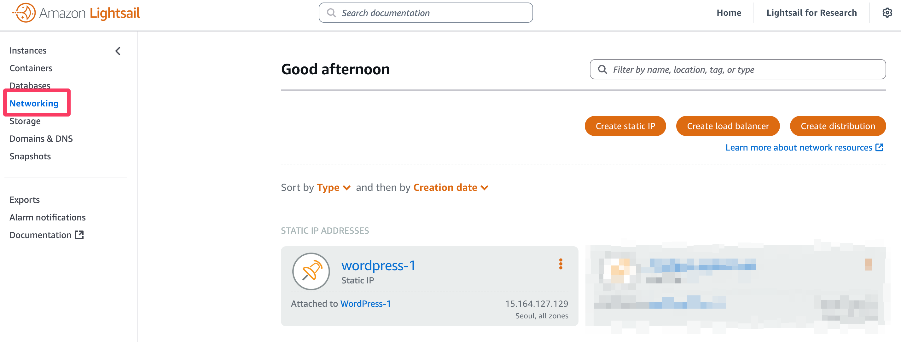
Task: Click the Create load balancer button
Action: pos(728,126)
